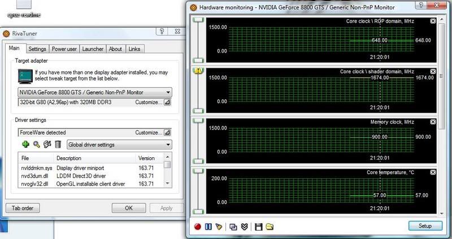This screenshot has height=239, width=452.
Task: Click the warning icon on shader domain graph
Action: (199, 70)
